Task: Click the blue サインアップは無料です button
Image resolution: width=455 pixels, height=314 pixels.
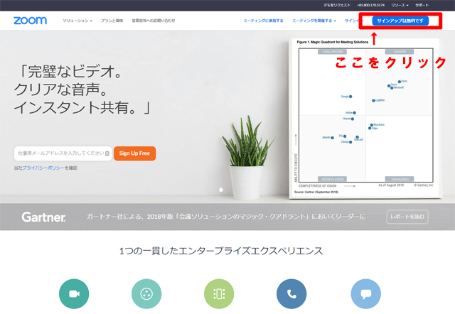Action: click(x=400, y=21)
